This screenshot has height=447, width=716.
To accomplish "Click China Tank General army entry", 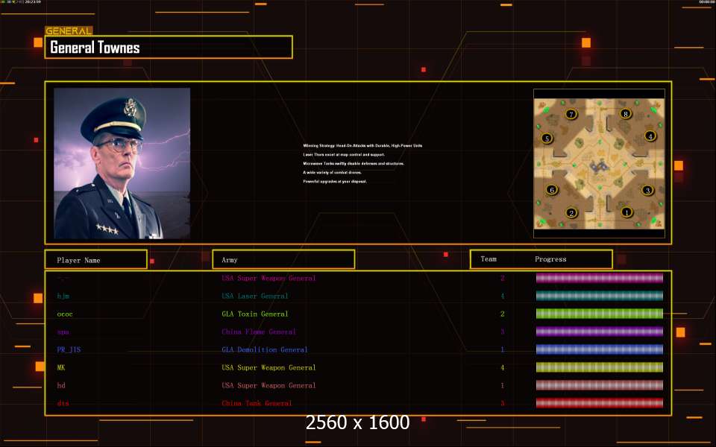I will (x=257, y=403).
